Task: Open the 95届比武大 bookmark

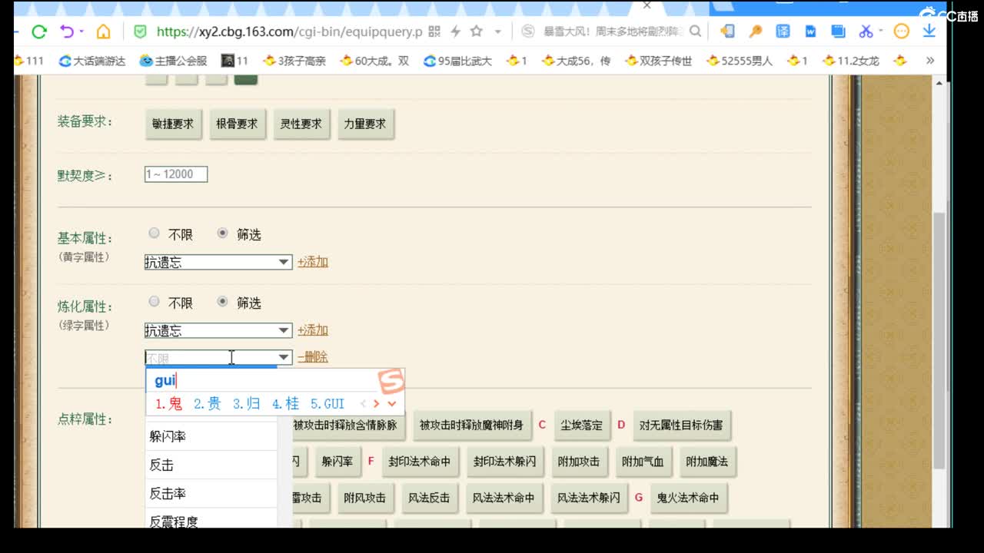Action: click(457, 61)
